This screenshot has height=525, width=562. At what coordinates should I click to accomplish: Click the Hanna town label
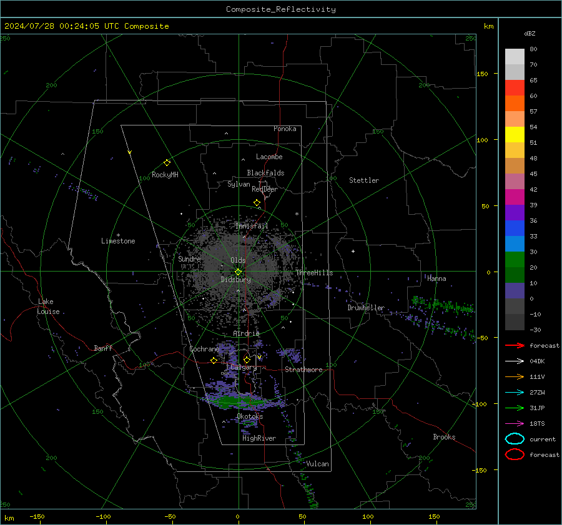(436, 278)
